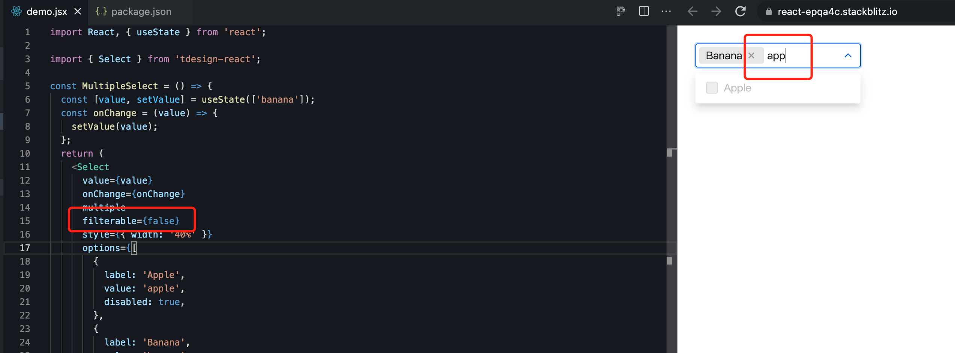
Task: Click the page refresh icon
Action: [x=741, y=11]
